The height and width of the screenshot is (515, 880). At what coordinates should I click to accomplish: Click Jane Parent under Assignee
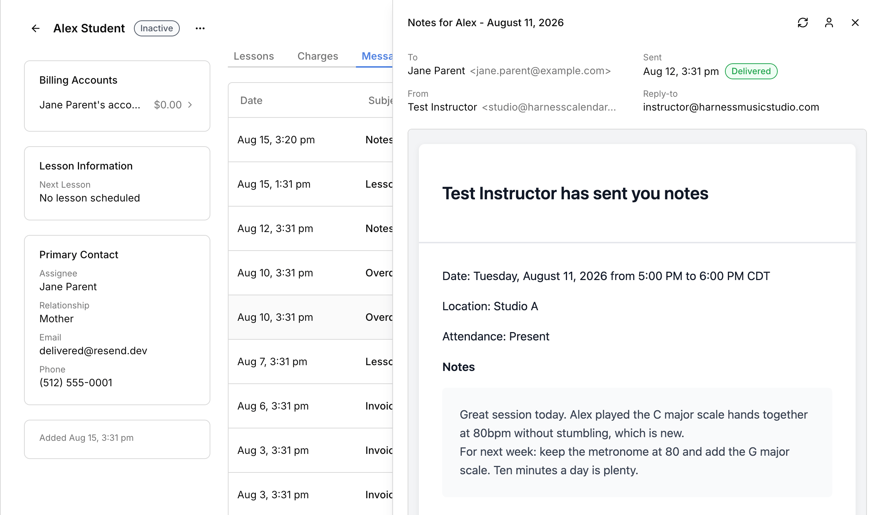click(68, 287)
